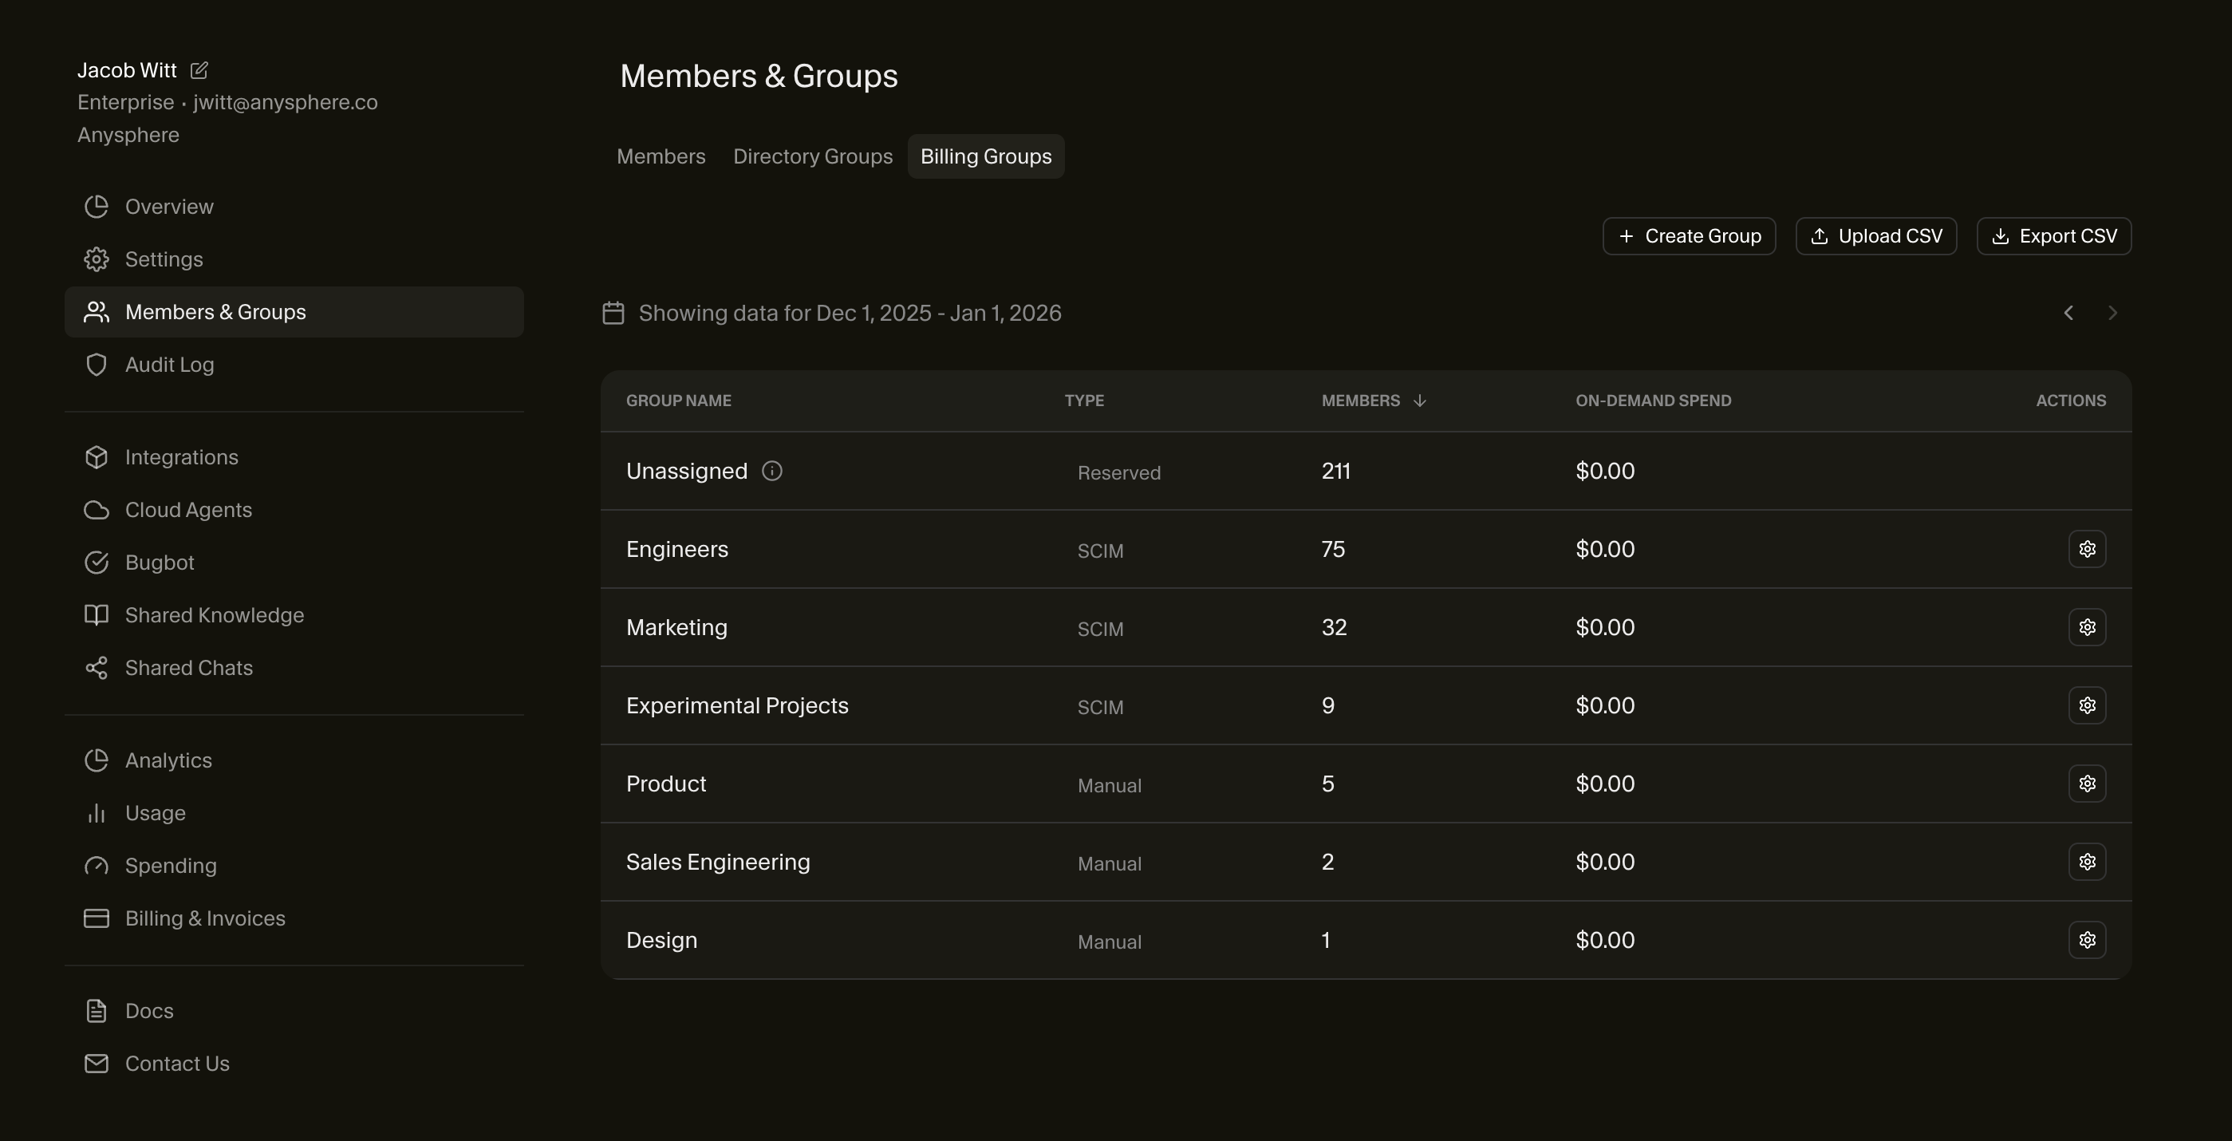Switch to Directory Groups tab
The height and width of the screenshot is (1141, 2232).
pyautogui.click(x=812, y=157)
